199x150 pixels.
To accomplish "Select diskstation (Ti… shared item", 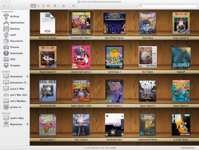I will (x=16, y=83).
